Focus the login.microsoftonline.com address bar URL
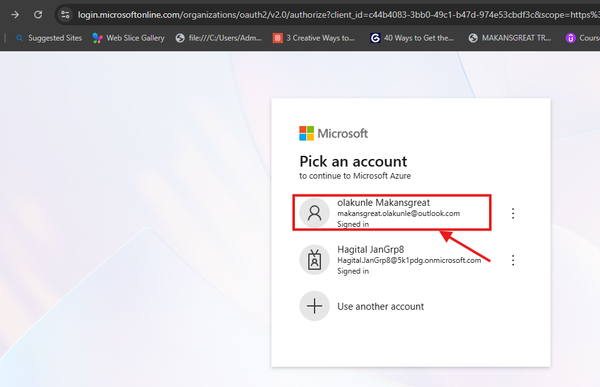Screen dimensions: 600x387 (339, 15)
